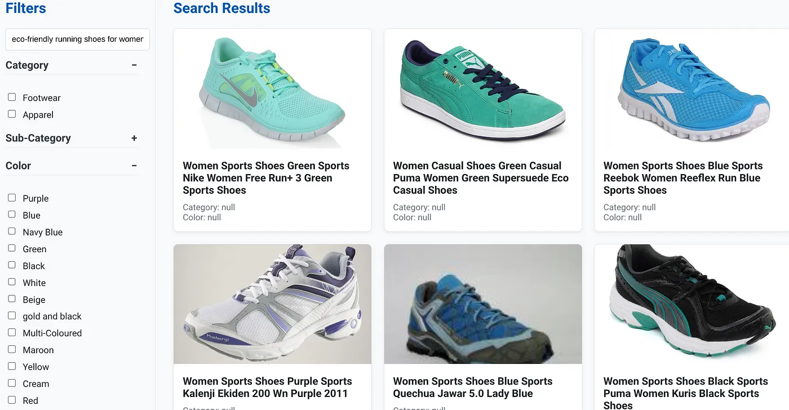
Task: Expand the Sub-Category filter section
Action: click(134, 139)
